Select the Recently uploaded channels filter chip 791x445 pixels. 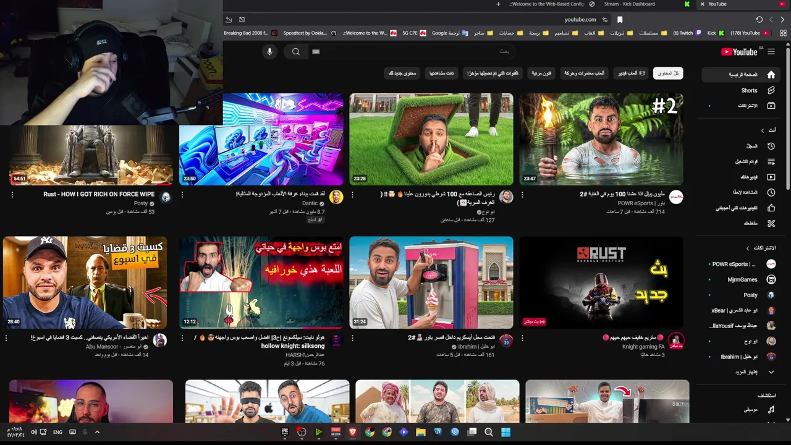[493, 73]
